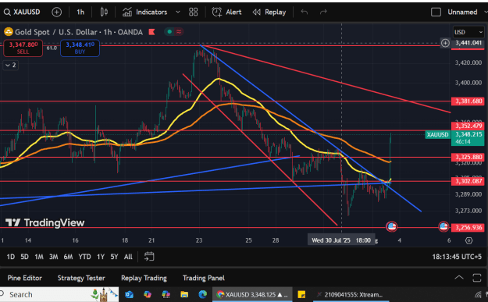The height and width of the screenshot is (302, 488).
Task: Set range to 3M
Action: pyautogui.click(x=54, y=257)
